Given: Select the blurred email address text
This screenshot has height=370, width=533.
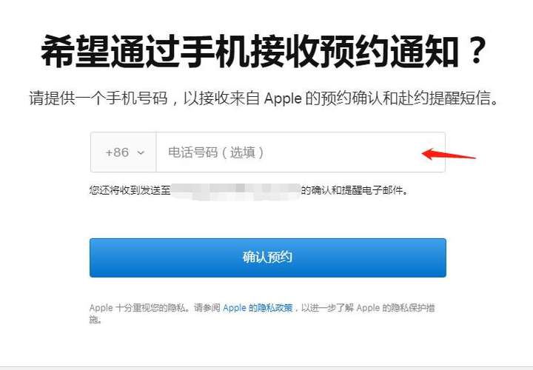Looking at the screenshot, I should coord(235,192).
